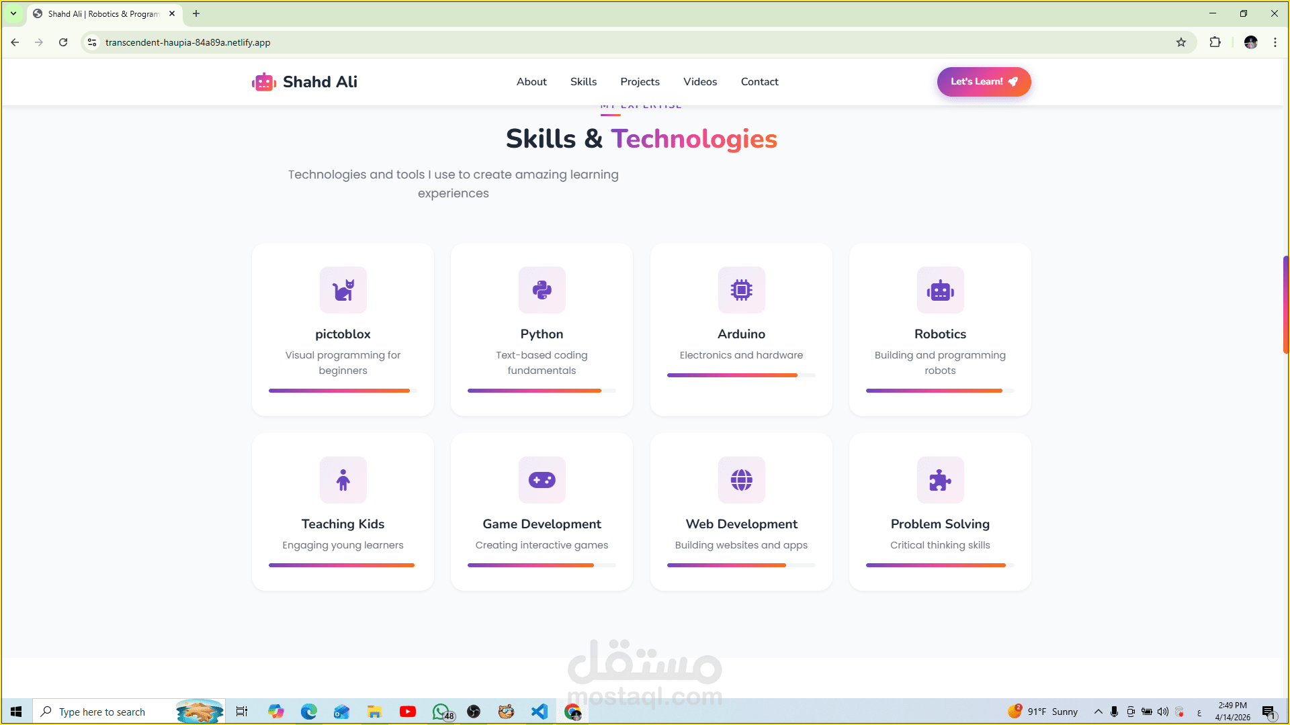
Task: Click the 'Visual programming for beginners' text
Action: pyautogui.click(x=343, y=362)
